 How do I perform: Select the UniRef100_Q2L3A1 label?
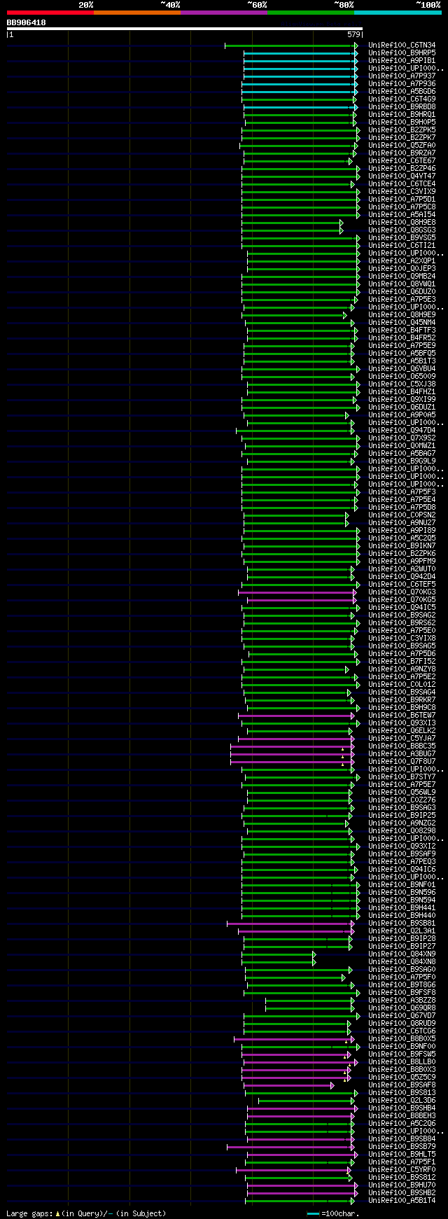coord(402,931)
